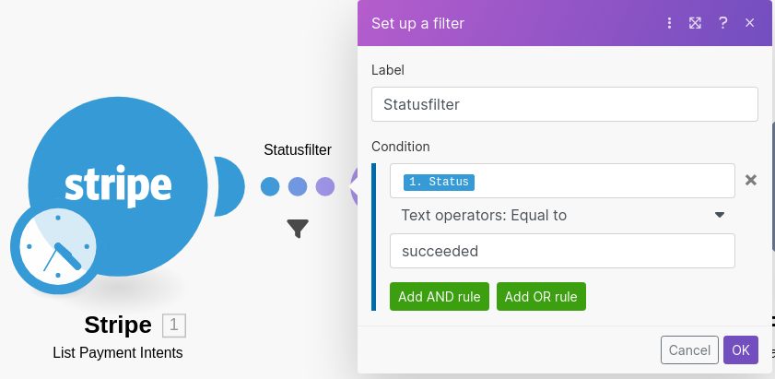
Task: Open the Text operators: Equal to dropdown
Action: [562, 215]
